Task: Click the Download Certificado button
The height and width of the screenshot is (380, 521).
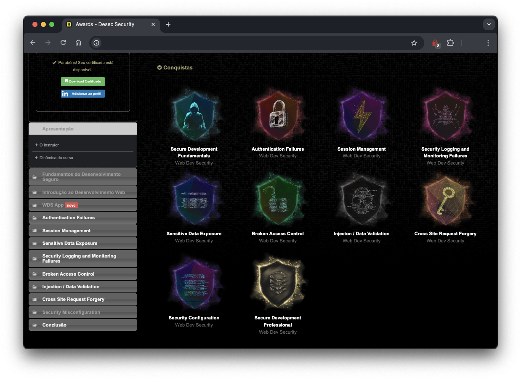Action: click(83, 82)
